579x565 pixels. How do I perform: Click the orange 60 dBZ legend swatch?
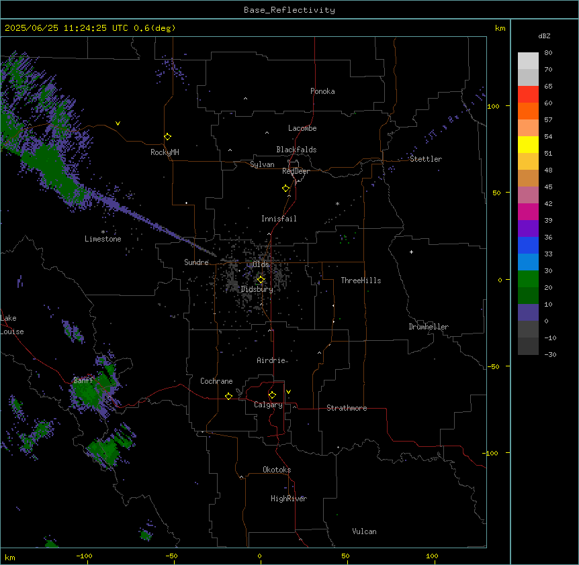pos(528,111)
